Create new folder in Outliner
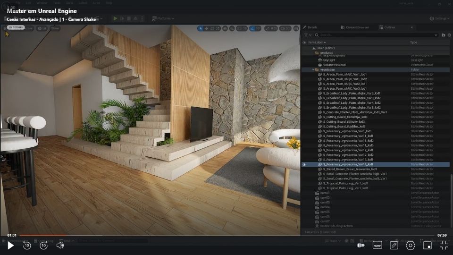Viewport: 453px width, 255px height. click(x=444, y=35)
